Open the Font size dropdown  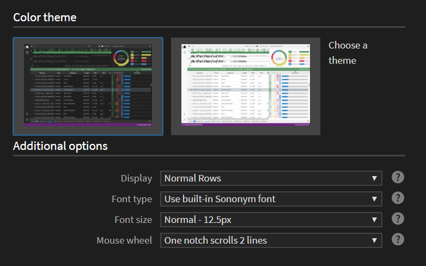pyautogui.click(x=271, y=220)
